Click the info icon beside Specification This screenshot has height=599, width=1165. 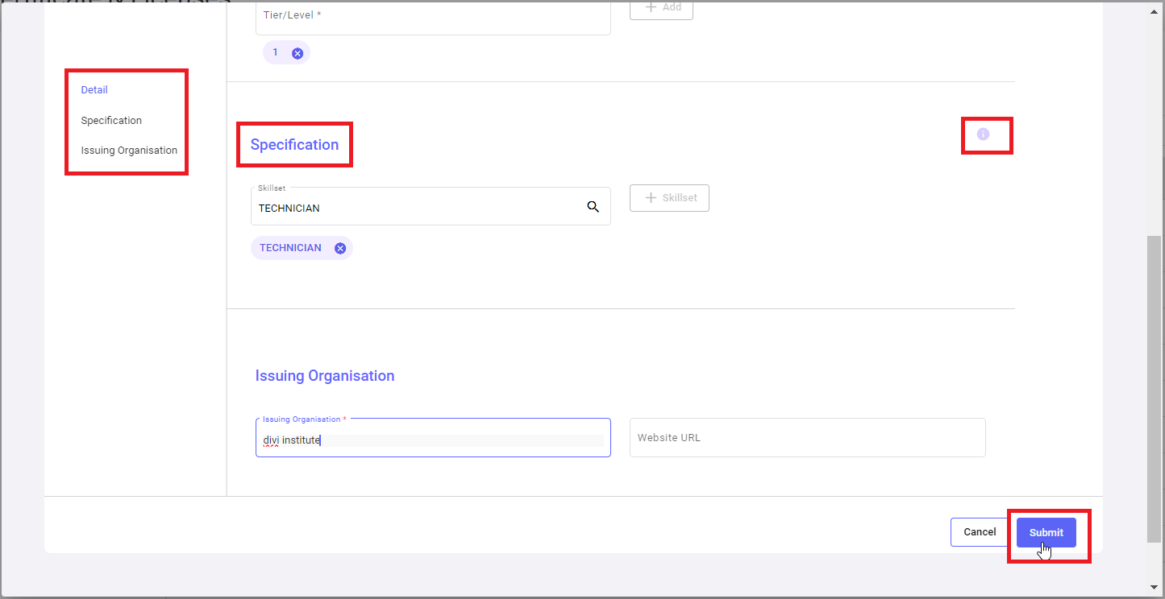pos(983,134)
